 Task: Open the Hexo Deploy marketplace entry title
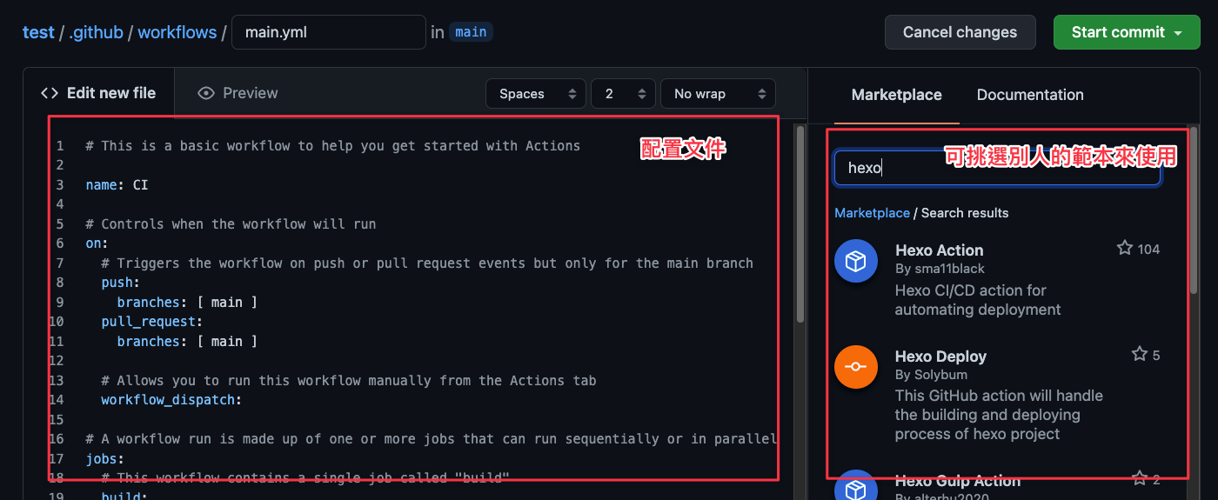940,357
